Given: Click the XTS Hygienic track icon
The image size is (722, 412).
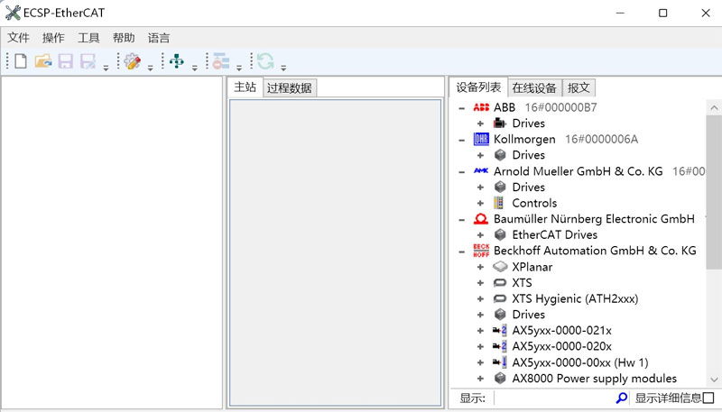Looking at the screenshot, I should pos(500,298).
